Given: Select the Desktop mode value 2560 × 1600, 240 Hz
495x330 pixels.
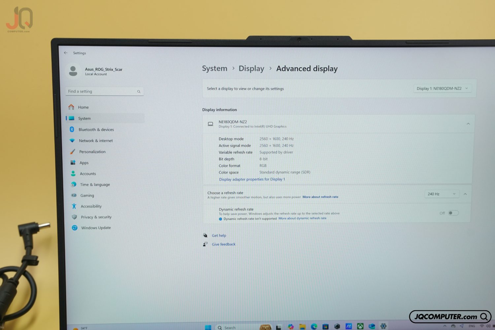Looking at the screenshot, I should click(x=276, y=139).
